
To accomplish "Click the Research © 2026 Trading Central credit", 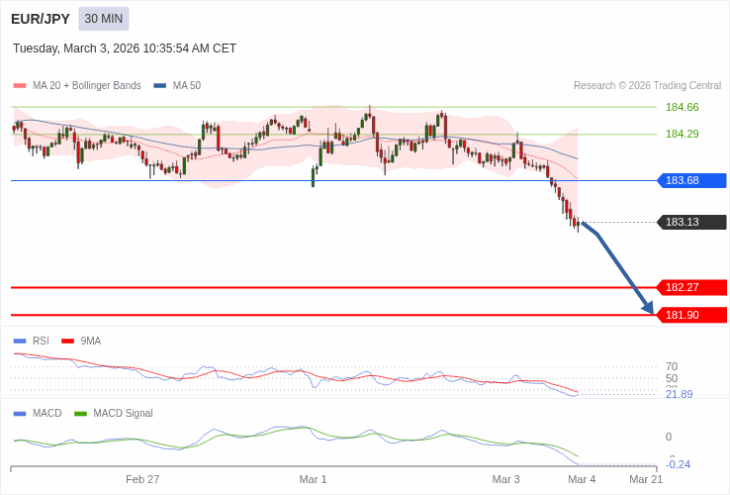I will coord(647,86).
